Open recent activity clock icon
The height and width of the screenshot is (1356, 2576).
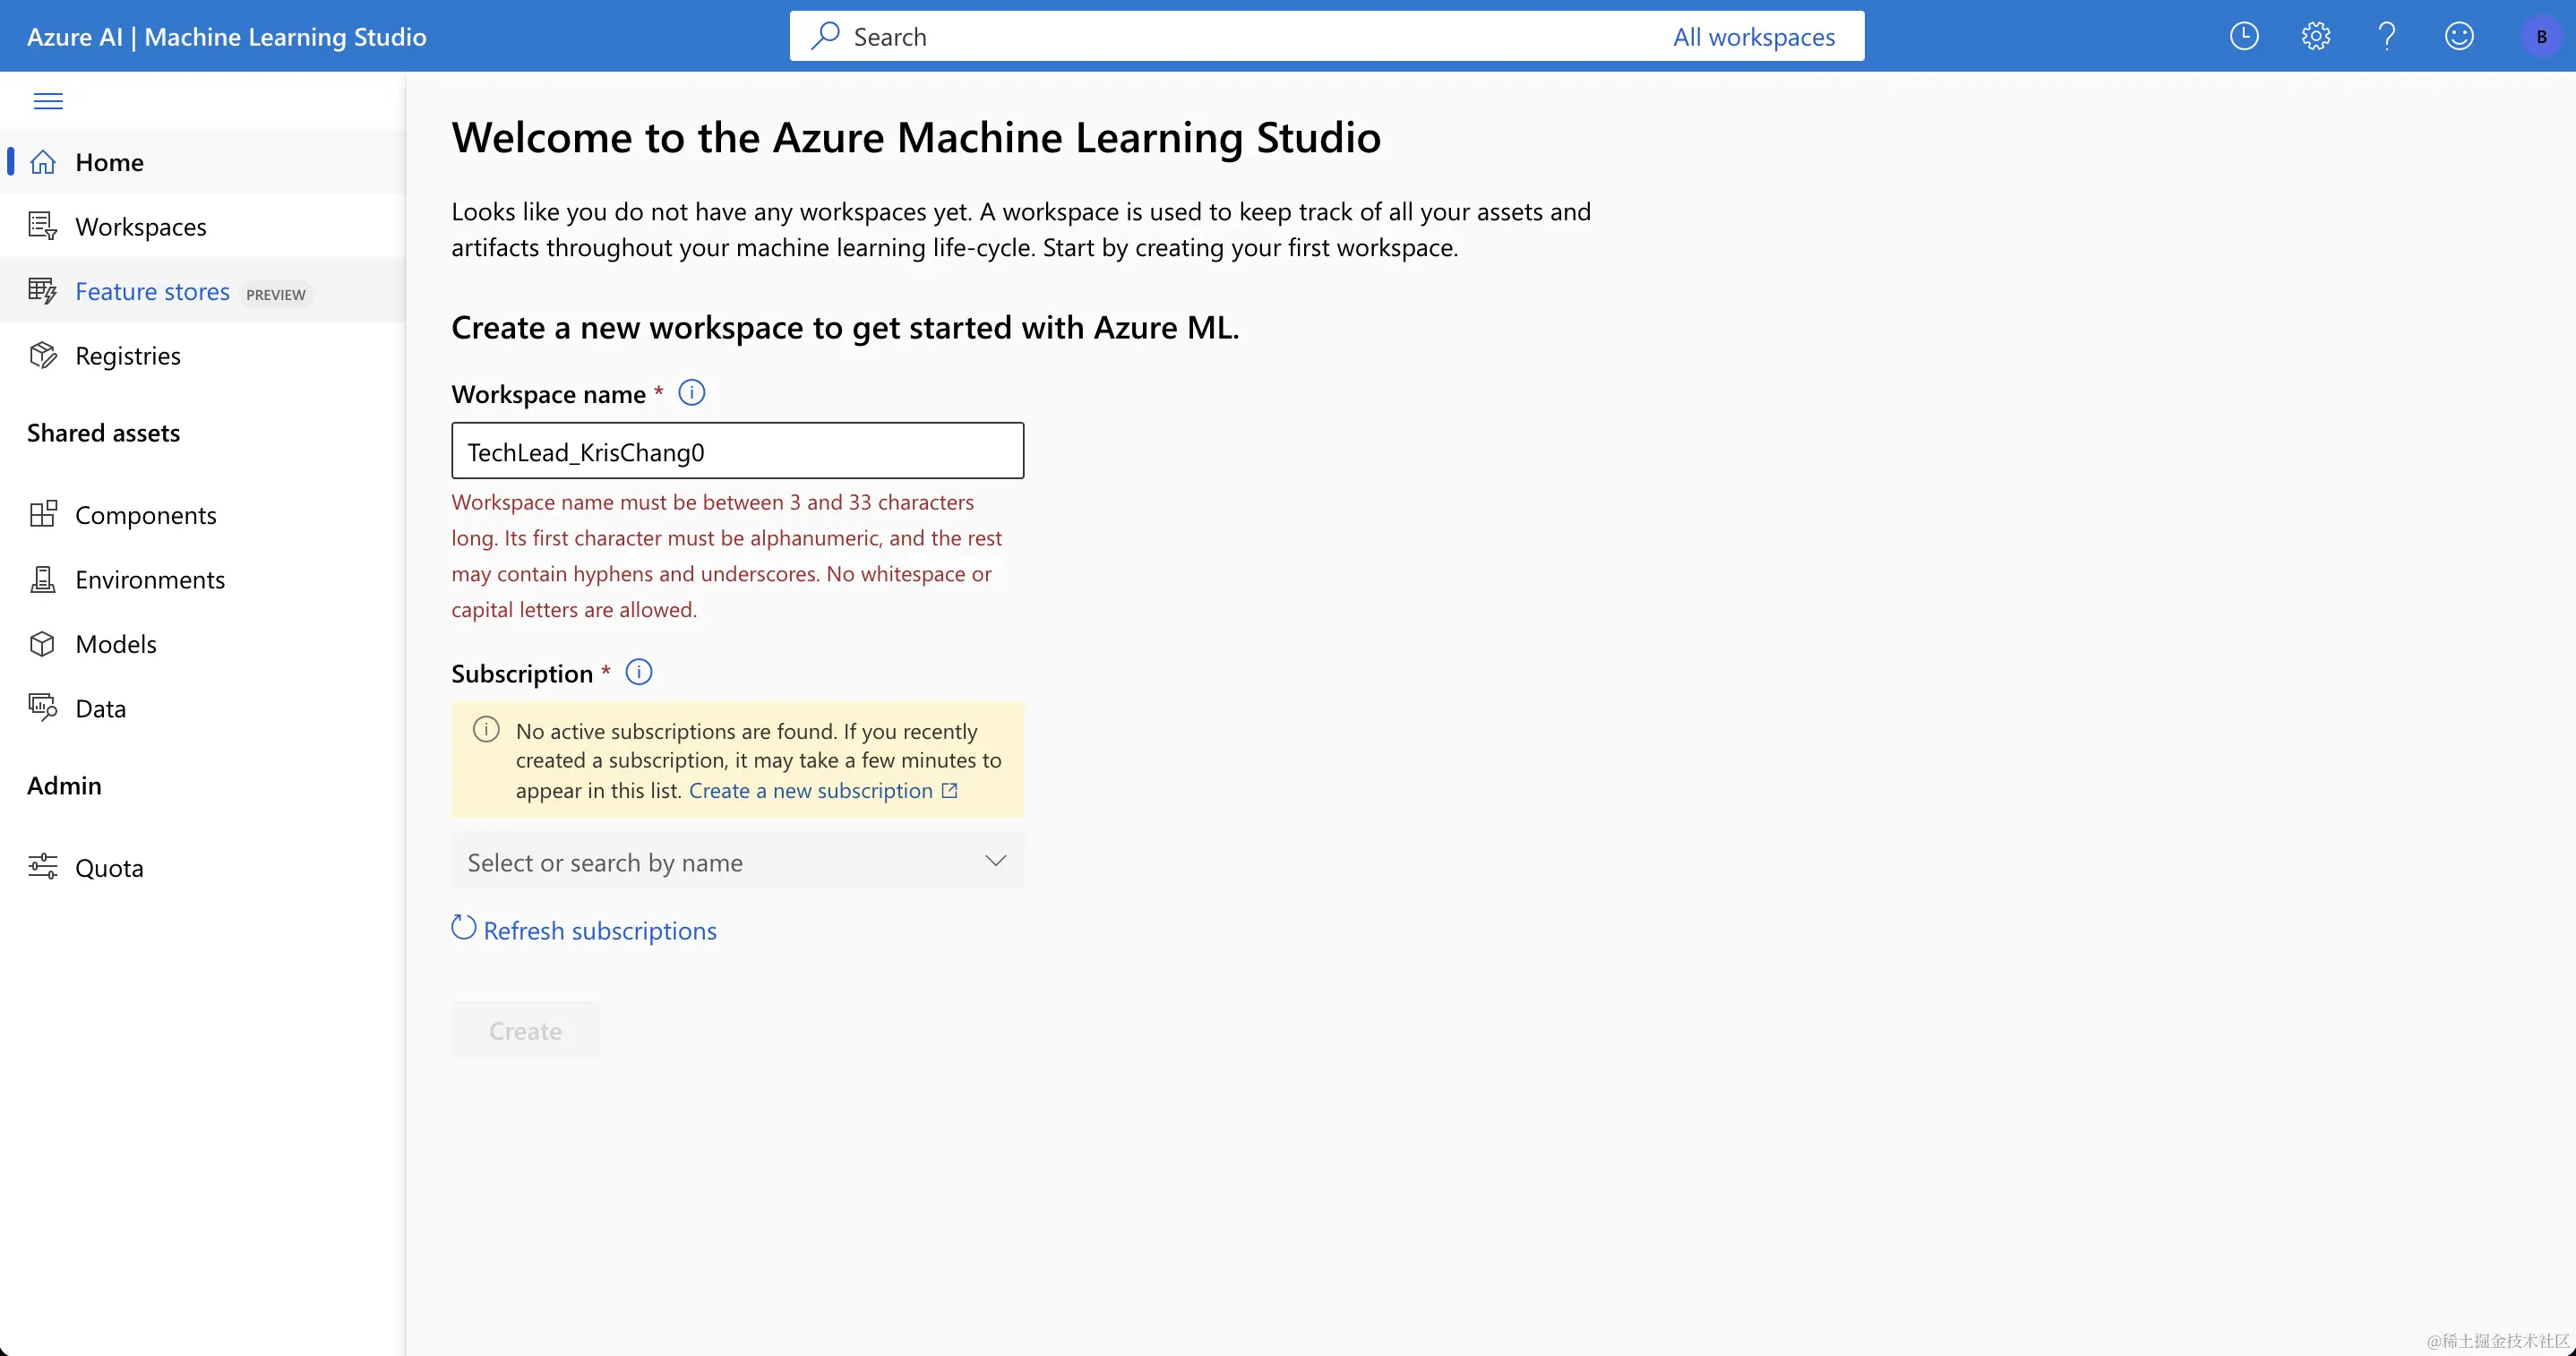[x=2244, y=37]
